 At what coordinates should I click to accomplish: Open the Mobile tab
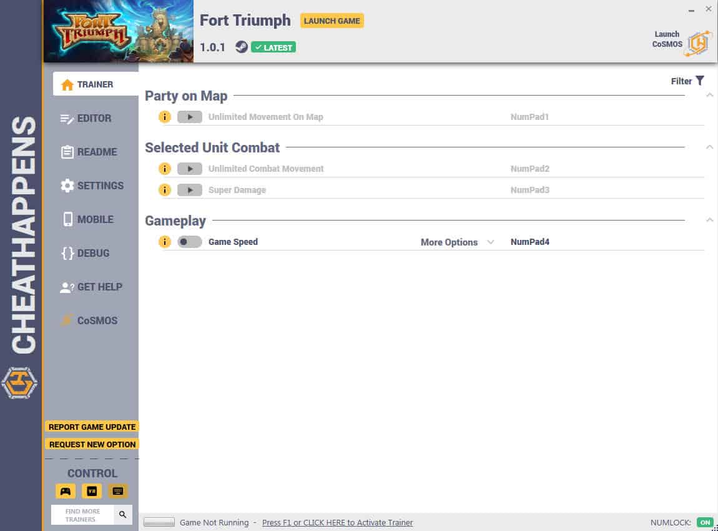coord(87,219)
